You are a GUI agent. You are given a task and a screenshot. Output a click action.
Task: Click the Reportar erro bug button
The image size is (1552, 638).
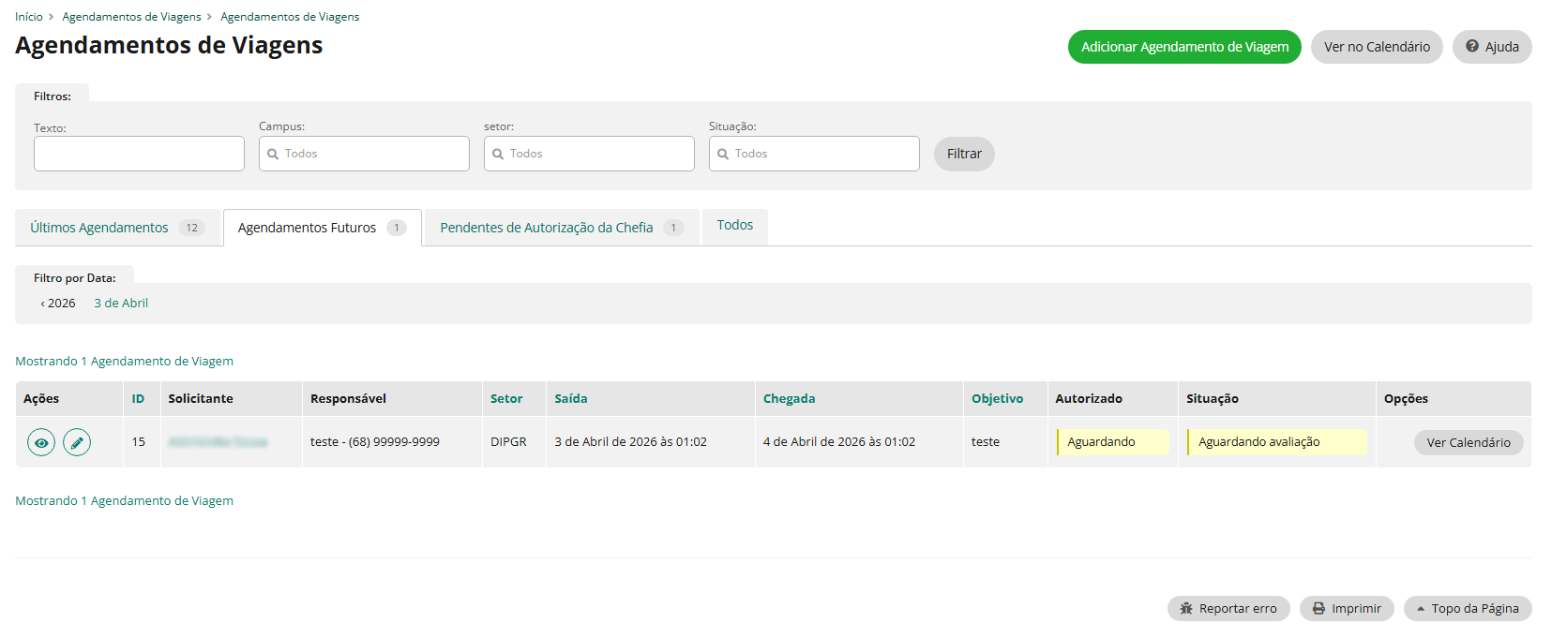coord(1228,609)
